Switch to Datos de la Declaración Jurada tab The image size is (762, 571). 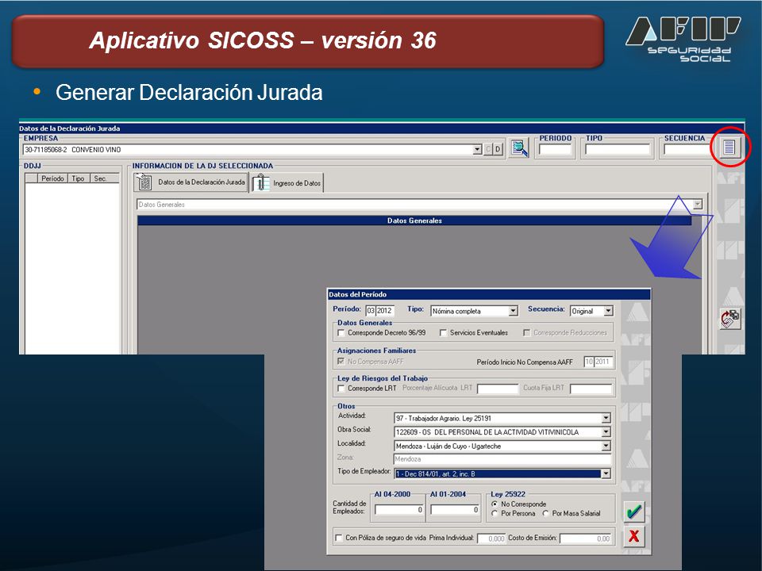191,182
